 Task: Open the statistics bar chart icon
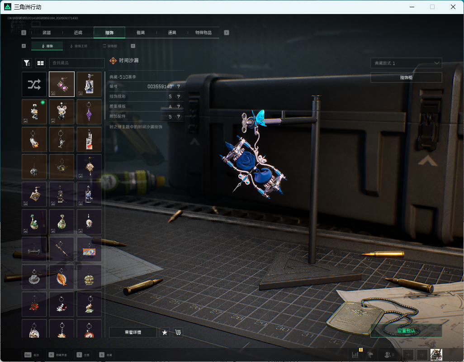tap(355, 354)
